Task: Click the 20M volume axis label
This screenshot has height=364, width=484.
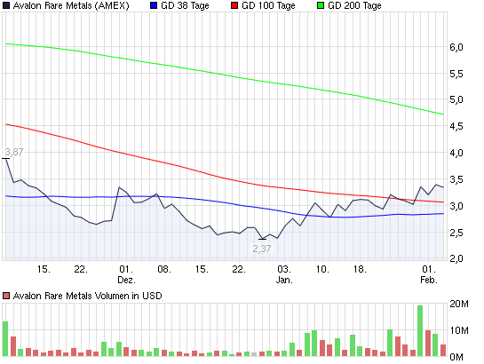Action: pyautogui.click(x=459, y=304)
